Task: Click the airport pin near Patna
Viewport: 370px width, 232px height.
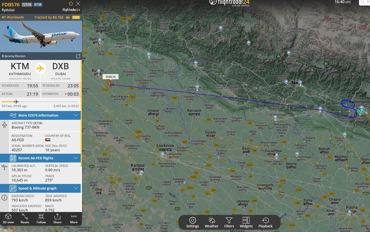Action: 350,213
